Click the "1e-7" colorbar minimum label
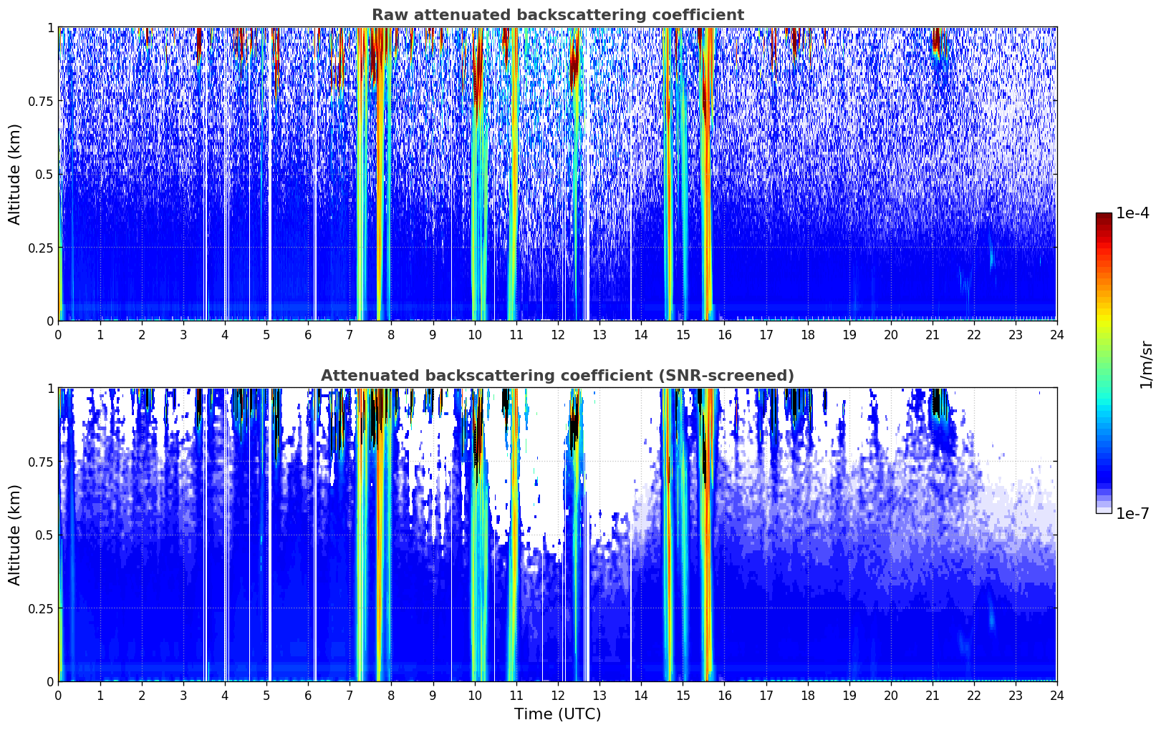1161x730 pixels. [1132, 514]
